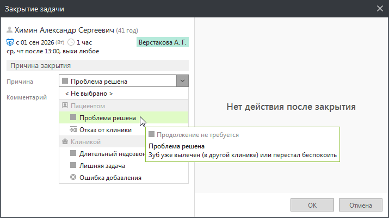The width and height of the screenshot is (389, 218).
Task: Select Отказ от клиники reason
Action: [x=102, y=129]
